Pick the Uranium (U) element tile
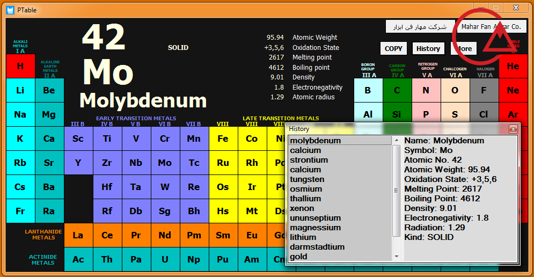This screenshot has width=534, height=277. [x=165, y=259]
